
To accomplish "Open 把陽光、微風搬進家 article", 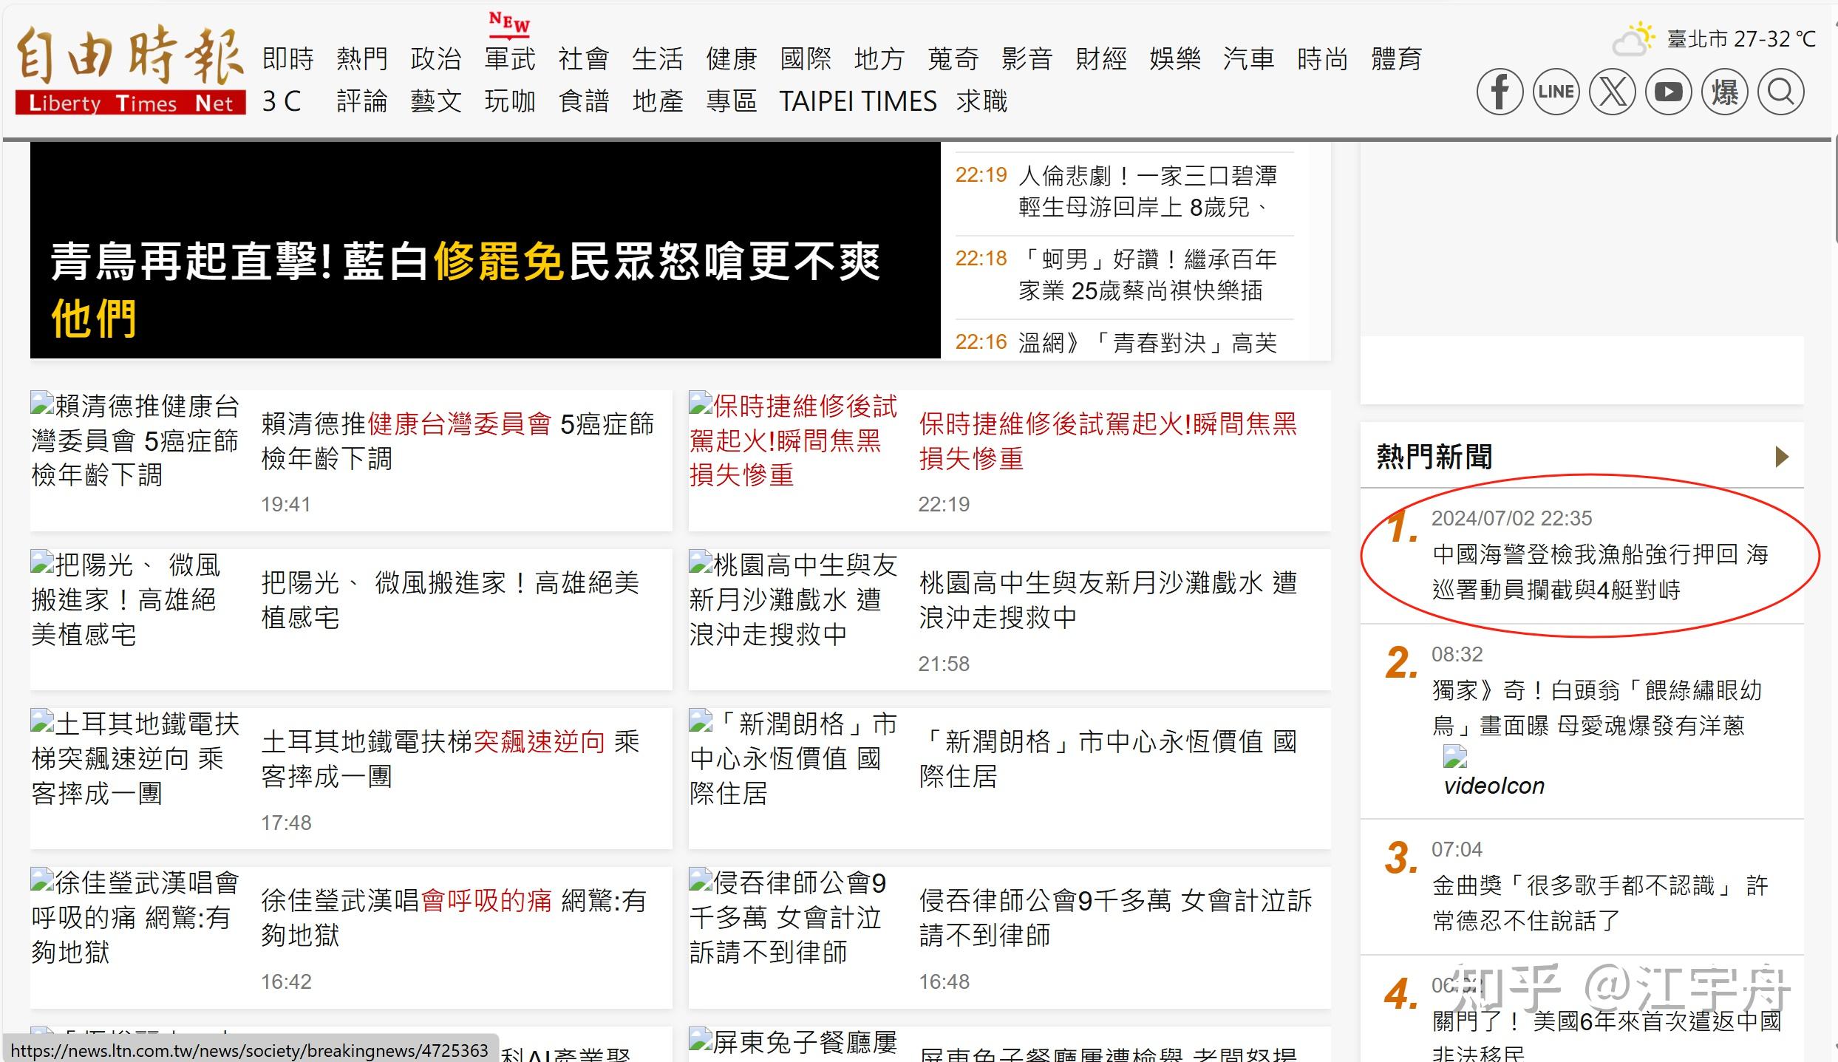I will point(450,600).
